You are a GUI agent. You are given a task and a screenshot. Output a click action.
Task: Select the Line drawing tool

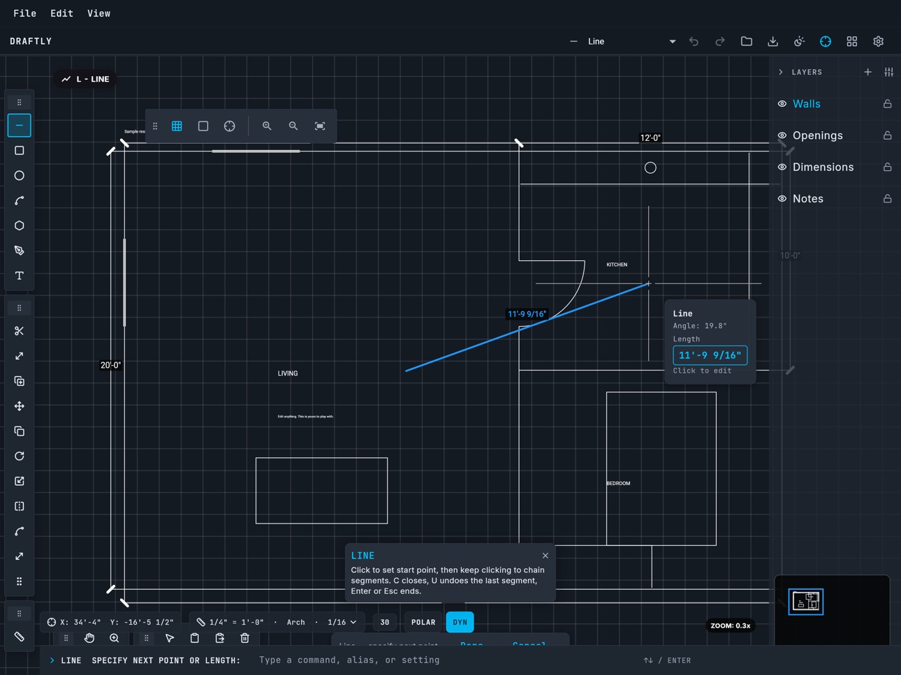coord(20,126)
